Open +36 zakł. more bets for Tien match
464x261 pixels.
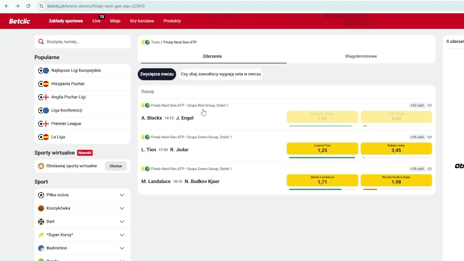417,137
